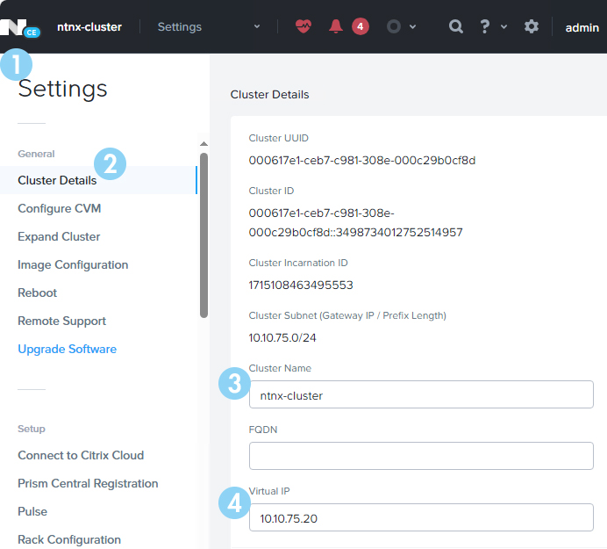Click the Cluster Details panel heading
The width and height of the screenshot is (607, 549).
[x=269, y=95]
